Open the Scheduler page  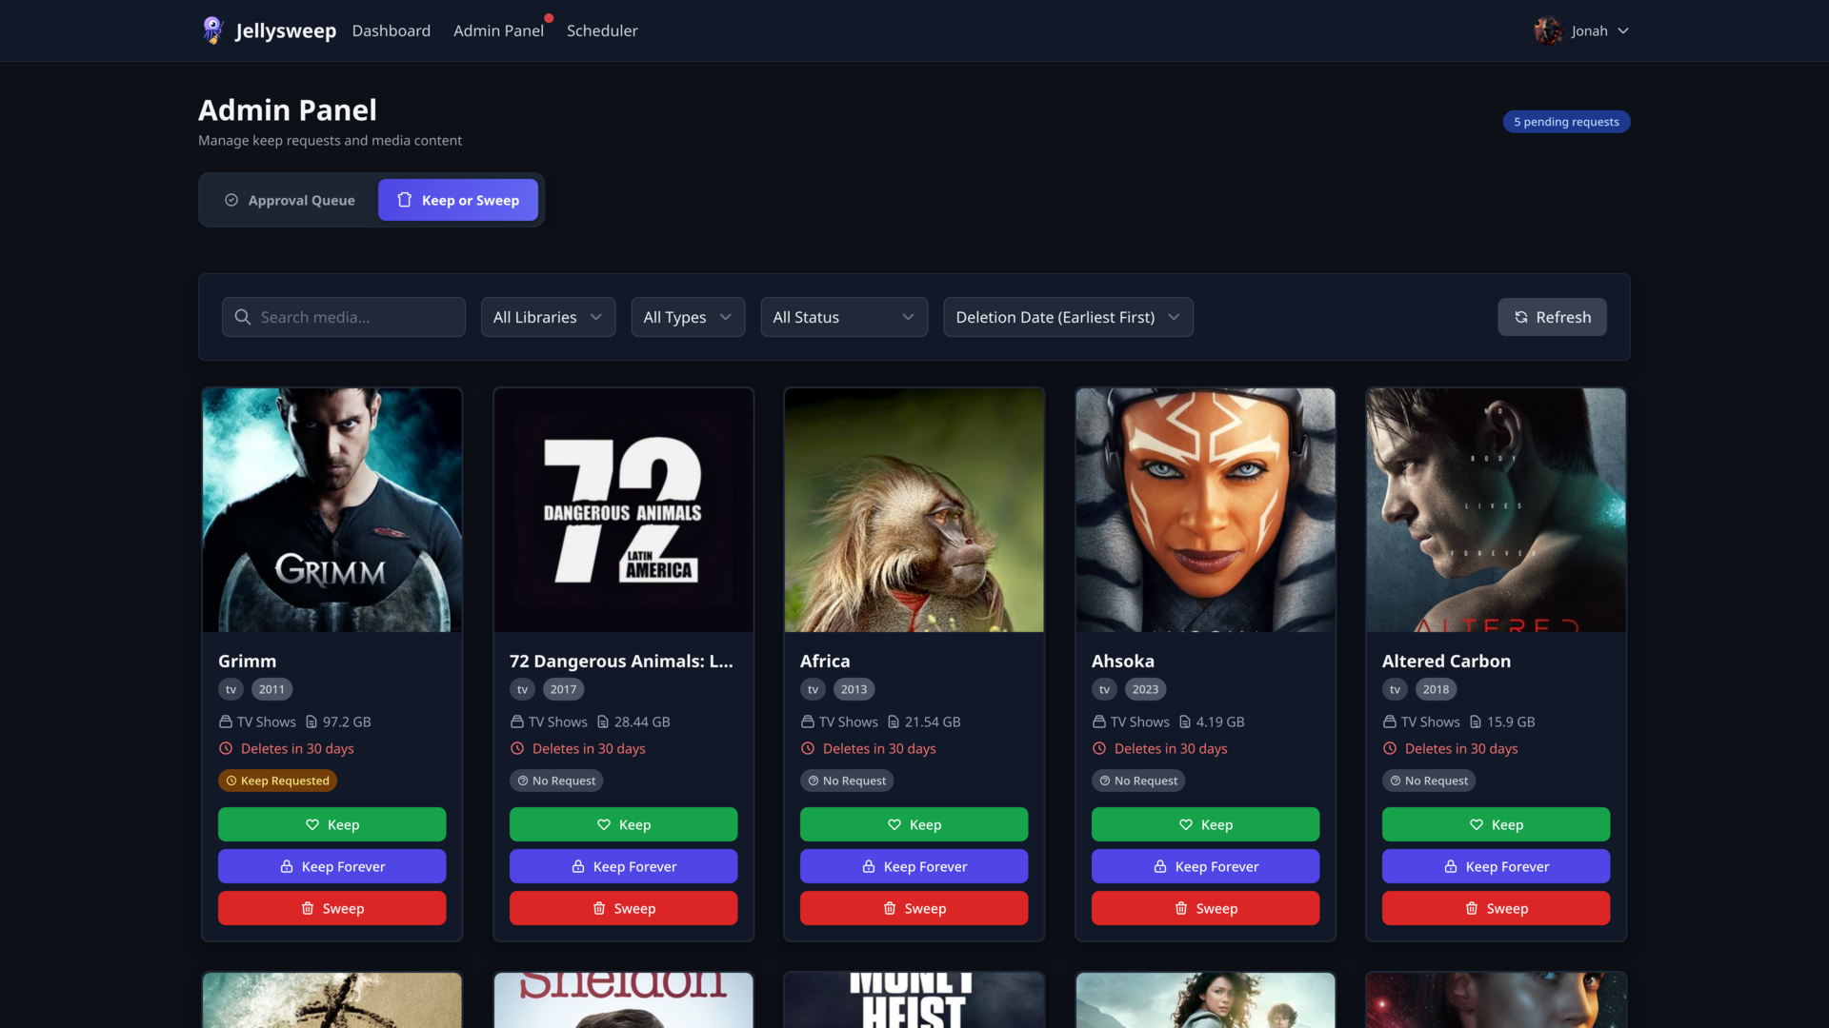point(602,30)
